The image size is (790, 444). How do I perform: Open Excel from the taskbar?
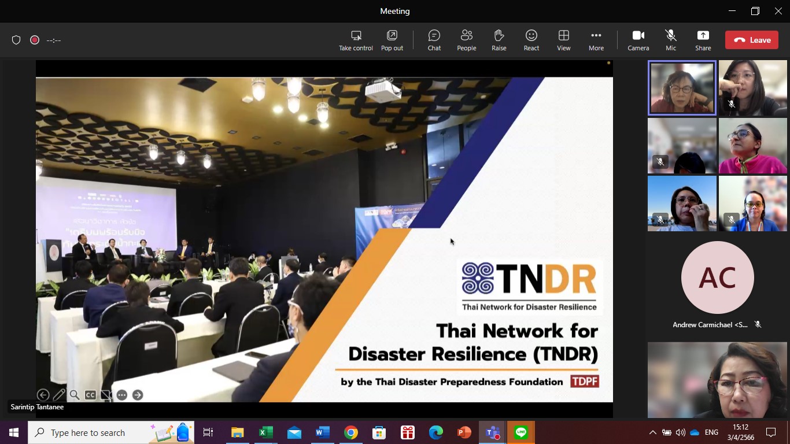[265, 432]
